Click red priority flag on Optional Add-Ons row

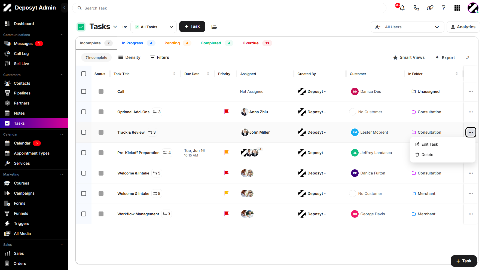(226, 112)
